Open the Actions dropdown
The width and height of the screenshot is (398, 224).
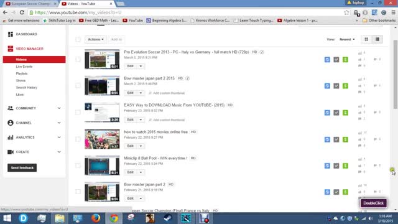96,39
